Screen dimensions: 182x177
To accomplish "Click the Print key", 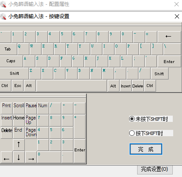I will pyautogui.click(x=7, y=108).
